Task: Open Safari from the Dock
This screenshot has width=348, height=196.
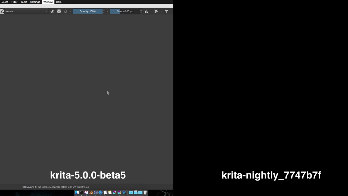Action: pos(100,193)
